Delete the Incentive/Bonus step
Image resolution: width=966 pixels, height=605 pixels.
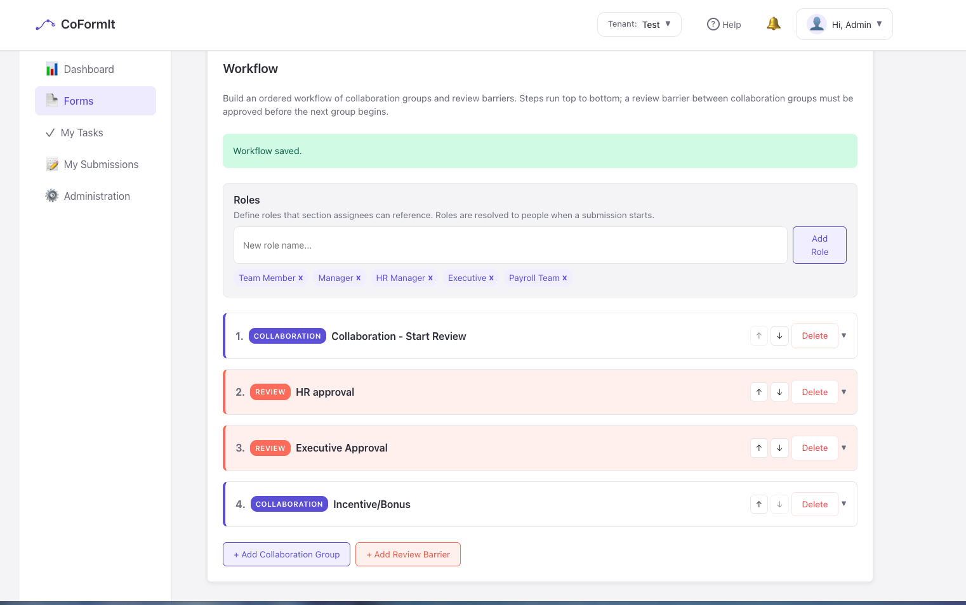tap(814, 504)
